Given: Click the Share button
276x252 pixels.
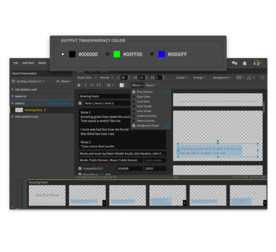Looking at the screenshot, I should click(x=63, y=82).
